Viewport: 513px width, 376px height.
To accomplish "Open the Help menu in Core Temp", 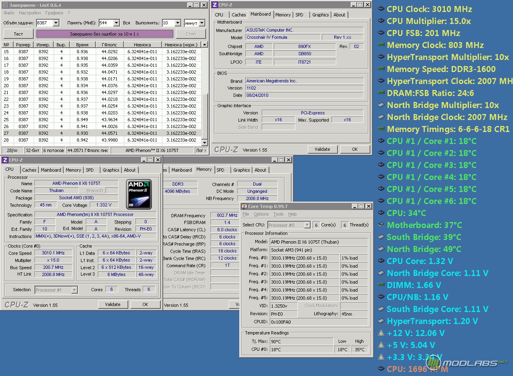I will click(293, 214).
